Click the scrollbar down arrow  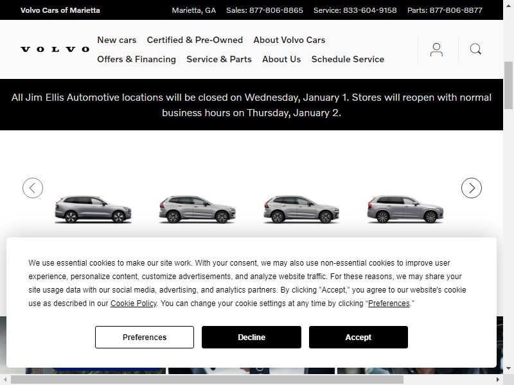coord(508,368)
